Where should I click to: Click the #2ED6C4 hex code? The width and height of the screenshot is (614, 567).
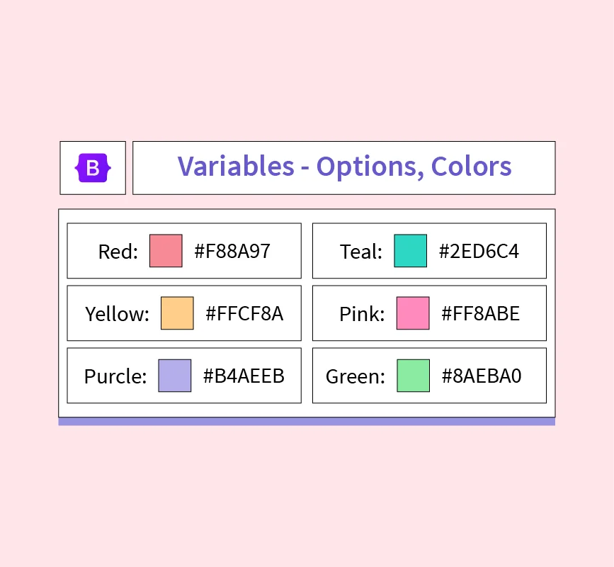click(479, 251)
